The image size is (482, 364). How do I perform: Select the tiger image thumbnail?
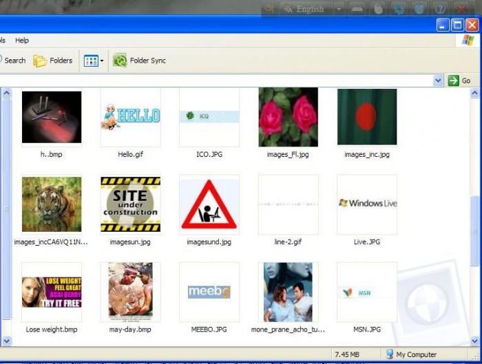click(x=52, y=204)
